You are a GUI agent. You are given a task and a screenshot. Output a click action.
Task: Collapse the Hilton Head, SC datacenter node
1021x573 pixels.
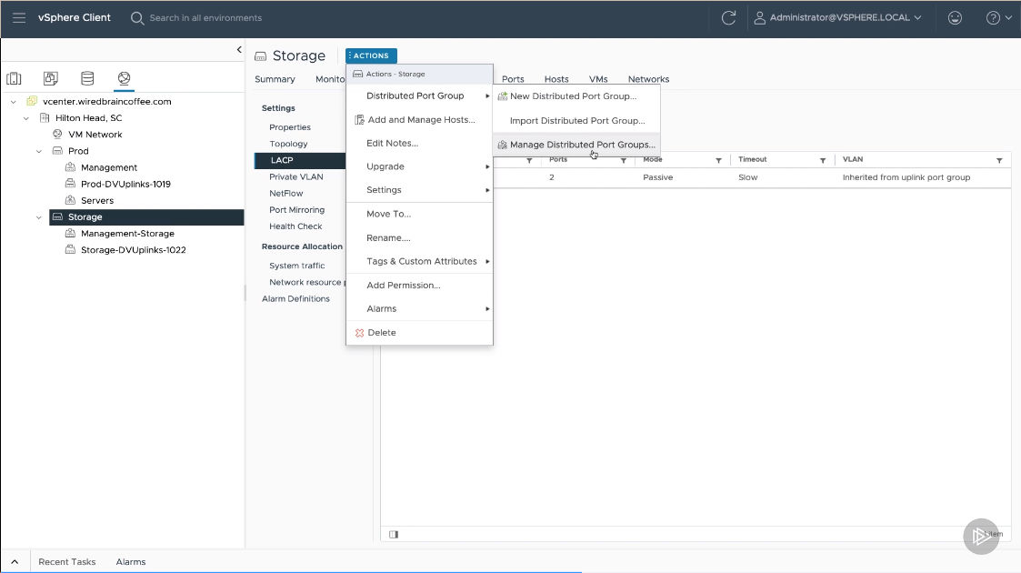26,118
